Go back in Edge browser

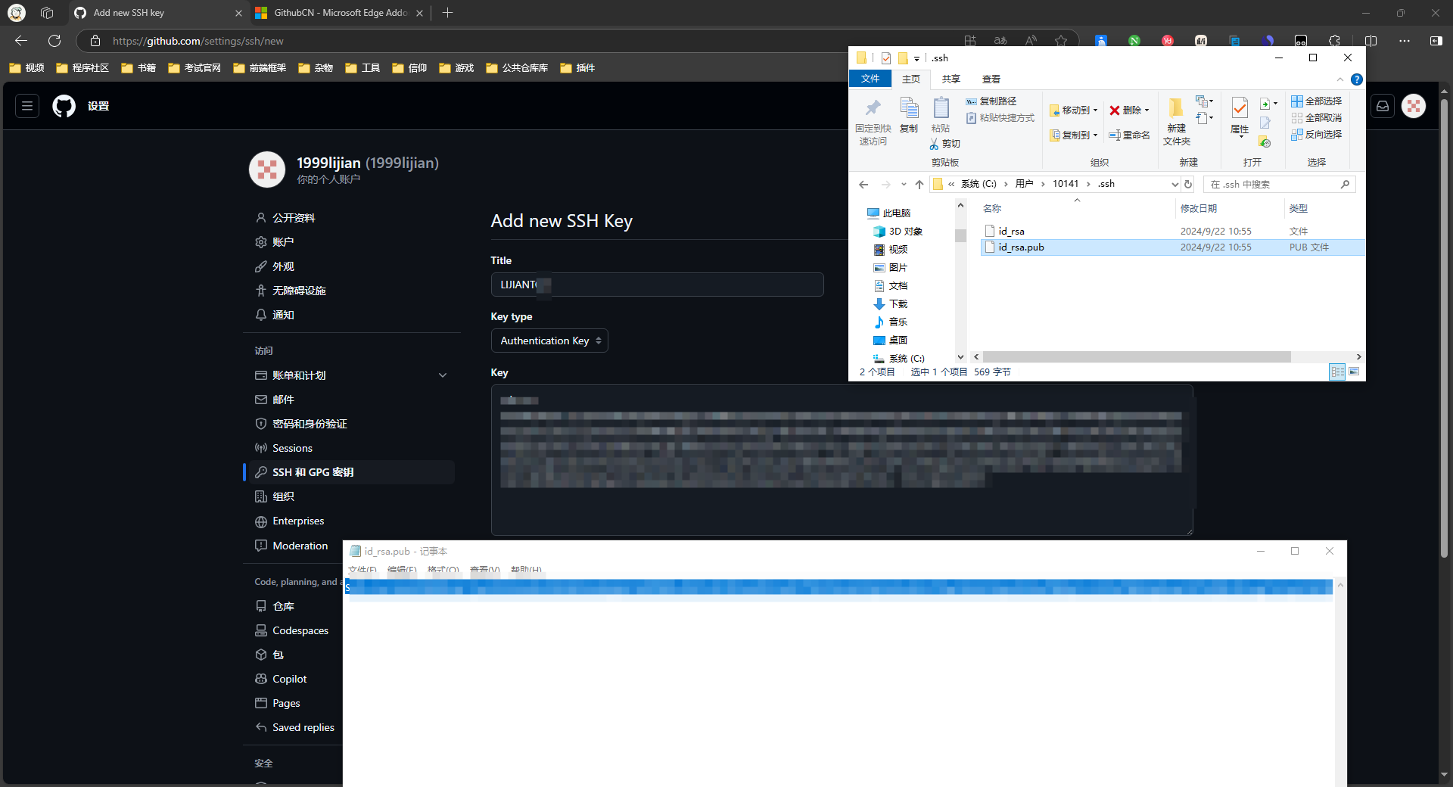(21, 41)
